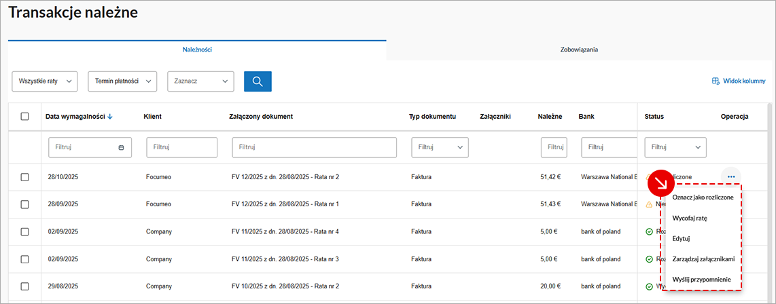Click sort arrow beside Data wymagalności
Viewport: 776px width, 304px height.
click(x=110, y=117)
